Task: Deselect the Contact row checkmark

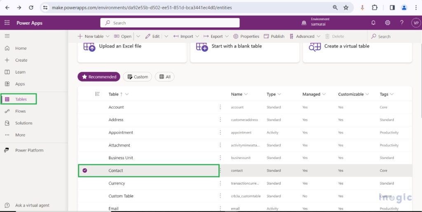Action: pos(85,170)
